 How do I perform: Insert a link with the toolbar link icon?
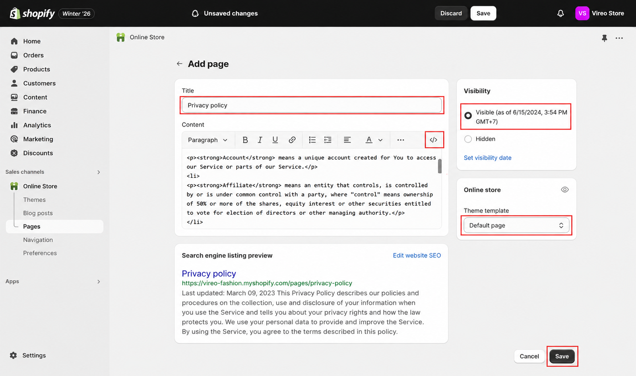292,140
